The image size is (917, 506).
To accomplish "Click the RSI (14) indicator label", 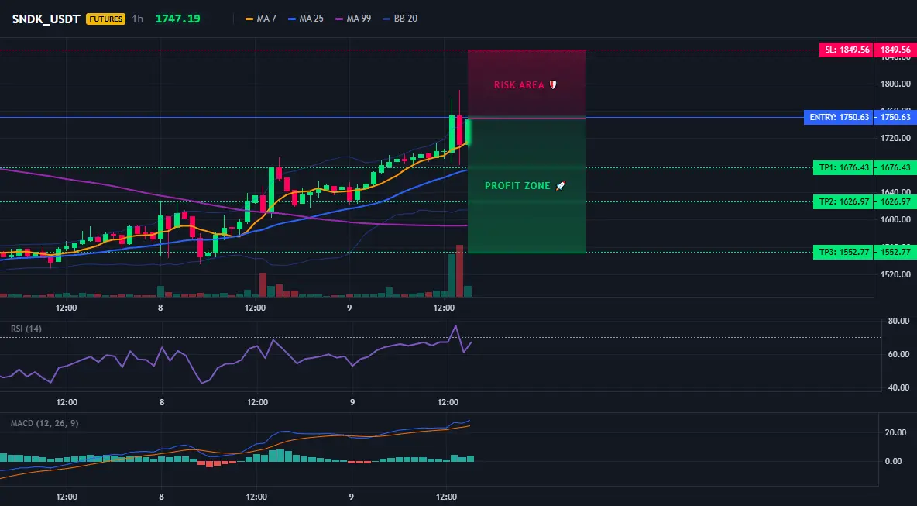I will pyautogui.click(x=26, y=329).
